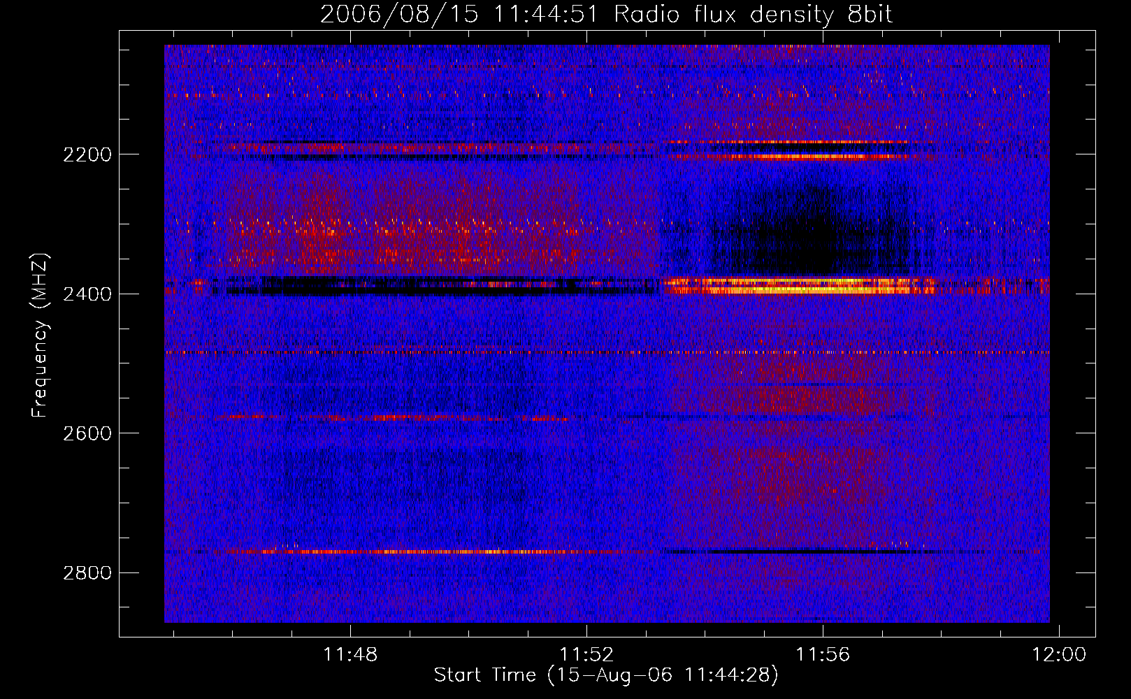
Task: Click the 11:48 time tick label
Action: point(350,655)
